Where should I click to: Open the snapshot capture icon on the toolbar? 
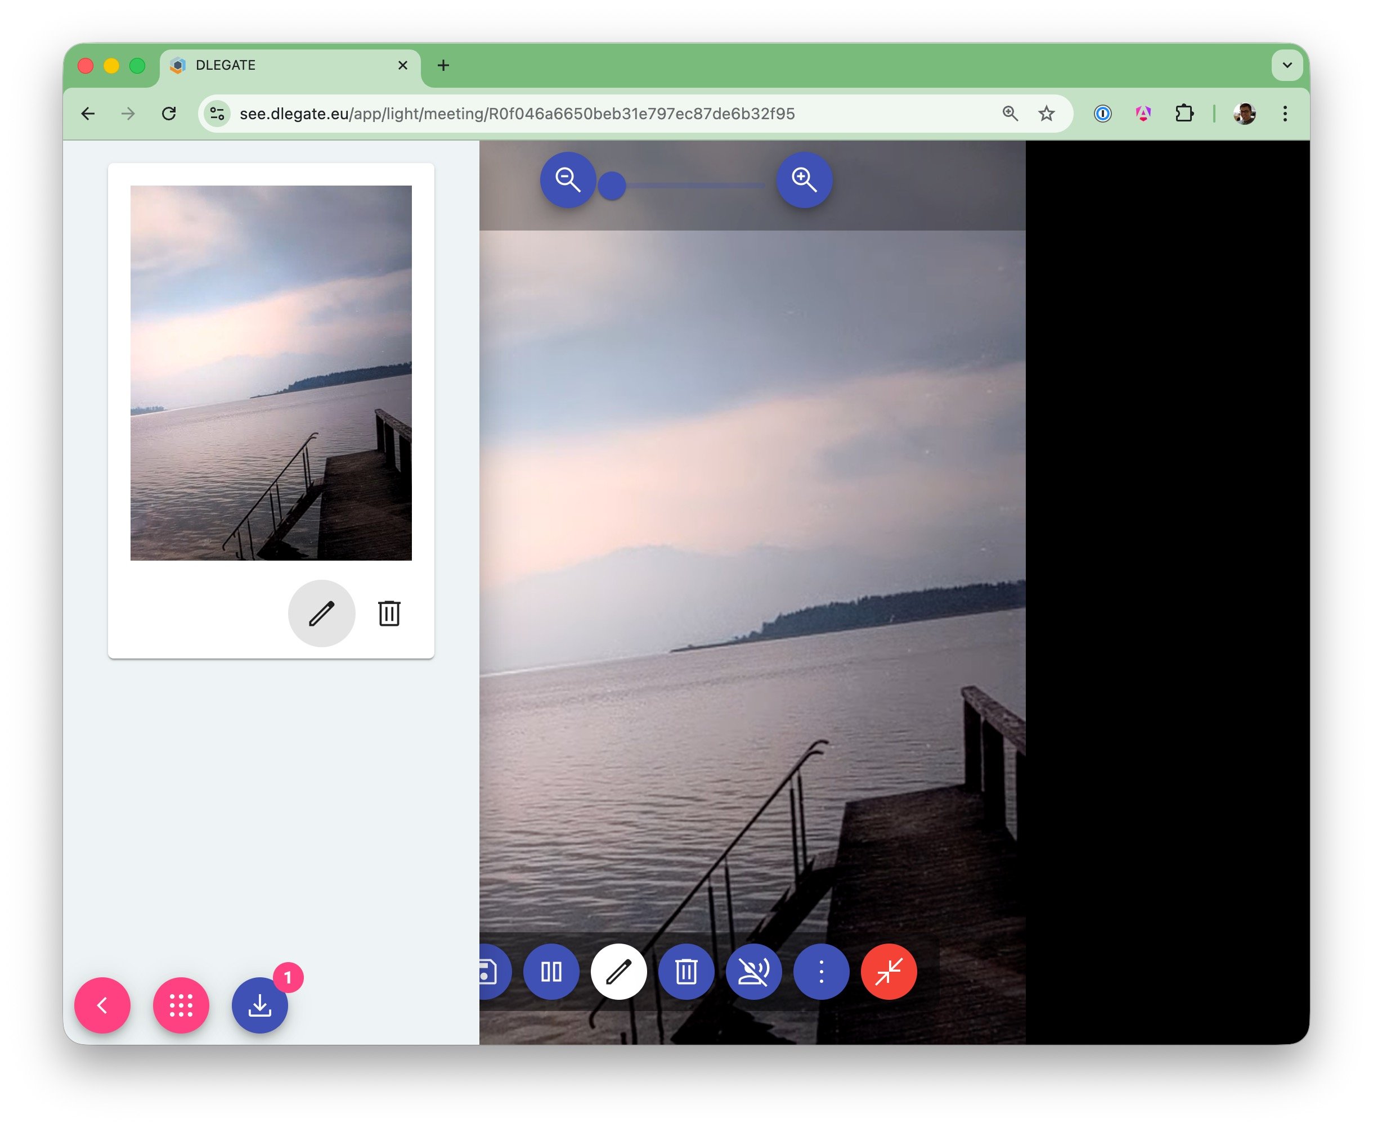pyautogui.click(x=489, y=971)
